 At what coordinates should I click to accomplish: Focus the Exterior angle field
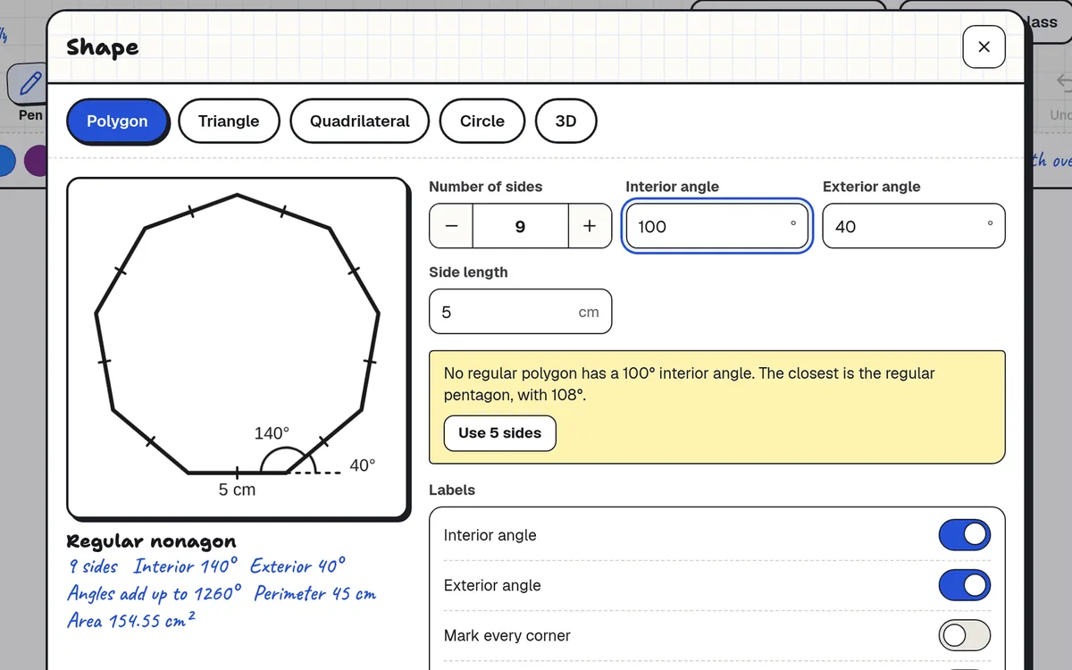(914, 226)
